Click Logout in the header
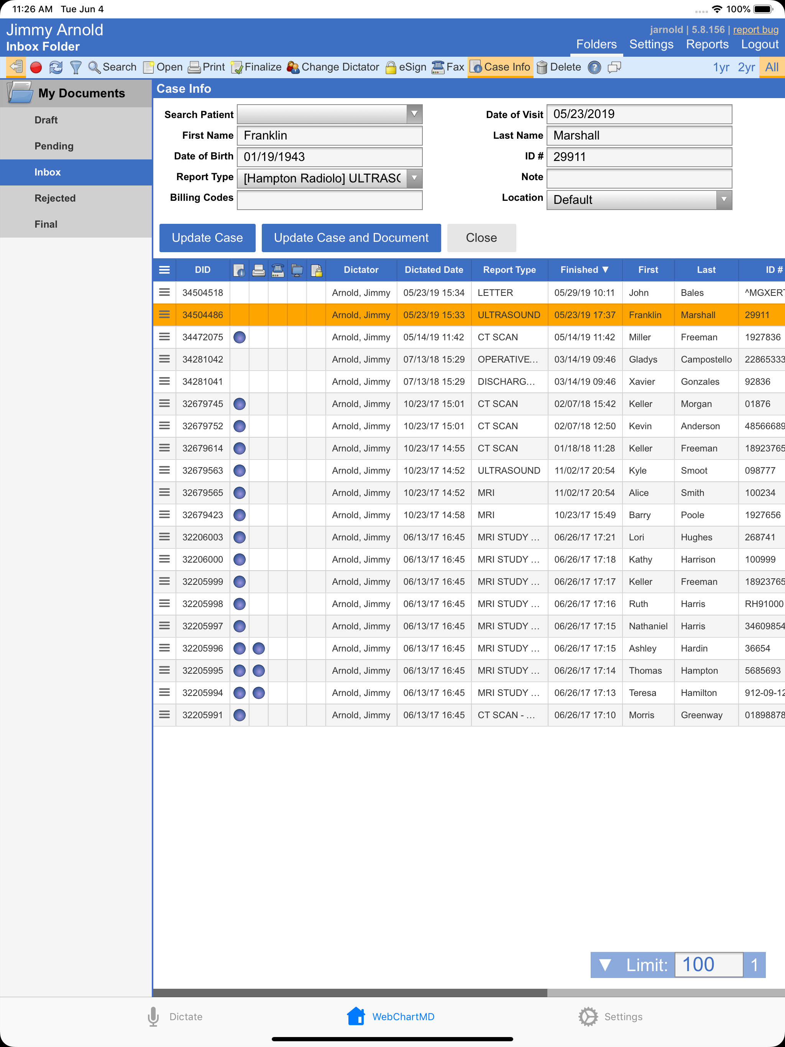 (x=759, y=44)
